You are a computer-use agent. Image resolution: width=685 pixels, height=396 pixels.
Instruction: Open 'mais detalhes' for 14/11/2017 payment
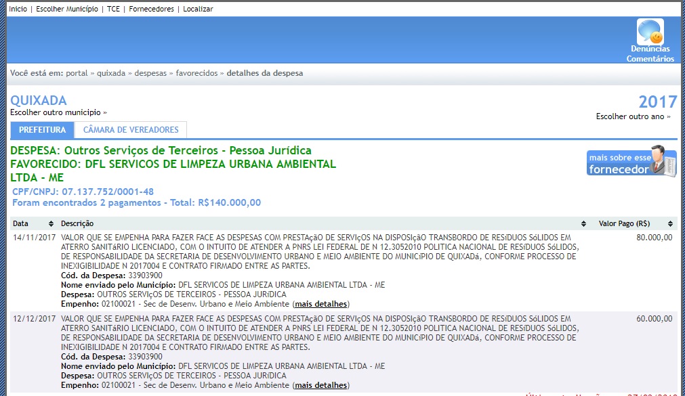tap(321, 304)
